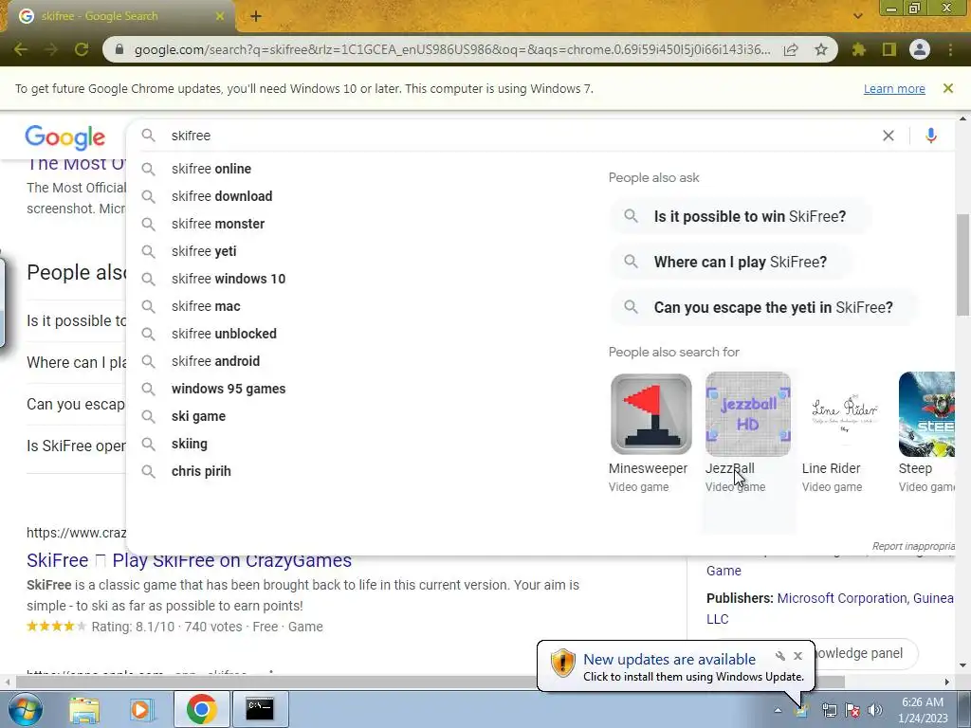971x728 pixels.
Task: Click 'Can you escape the yeti in SkiFree?'
Action: click(764, 308)
